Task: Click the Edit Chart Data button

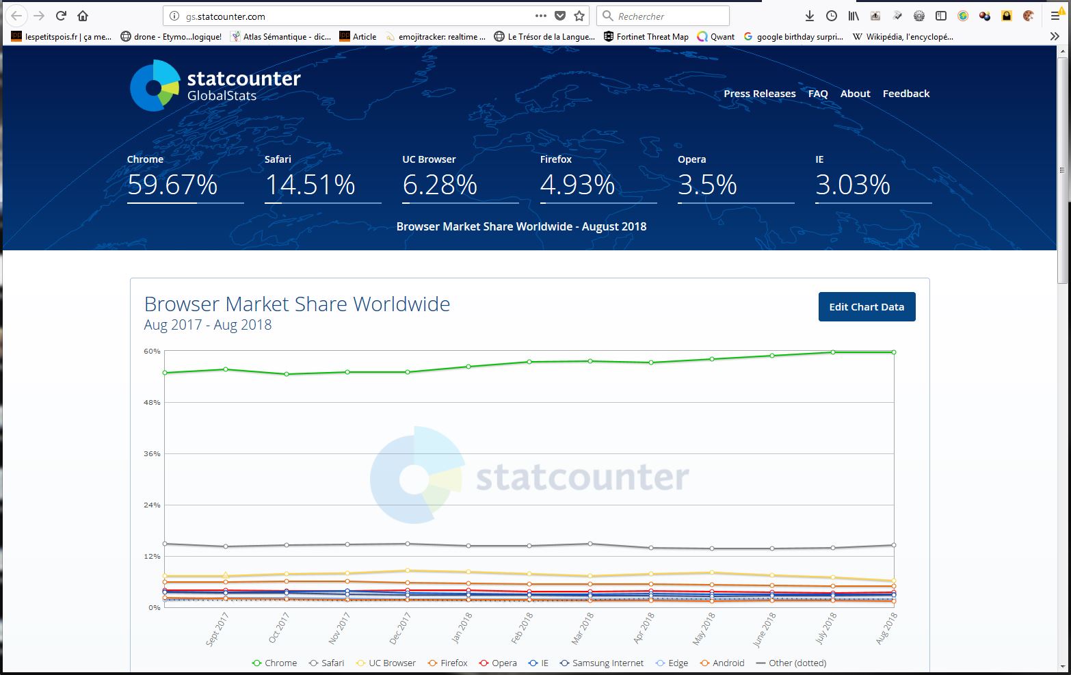Action: tap(867, 307)
